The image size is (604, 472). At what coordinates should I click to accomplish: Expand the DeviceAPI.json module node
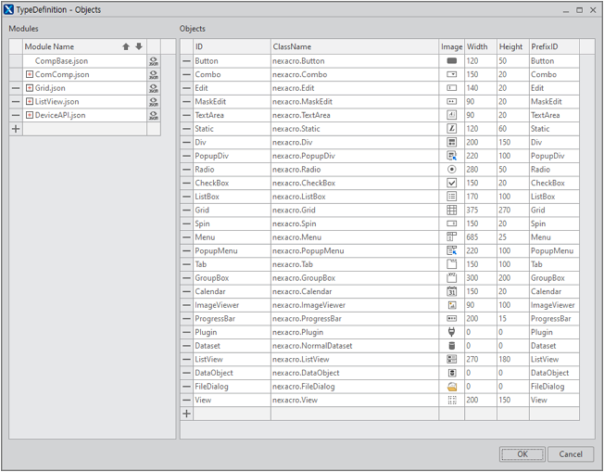click(x=30, y=116)
